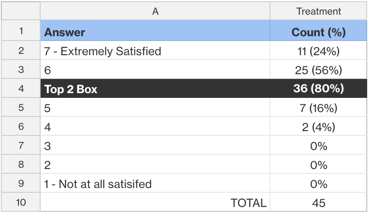Click the blank top-left corner cell
The image size is (368, 213).
[x=21, y=11]
